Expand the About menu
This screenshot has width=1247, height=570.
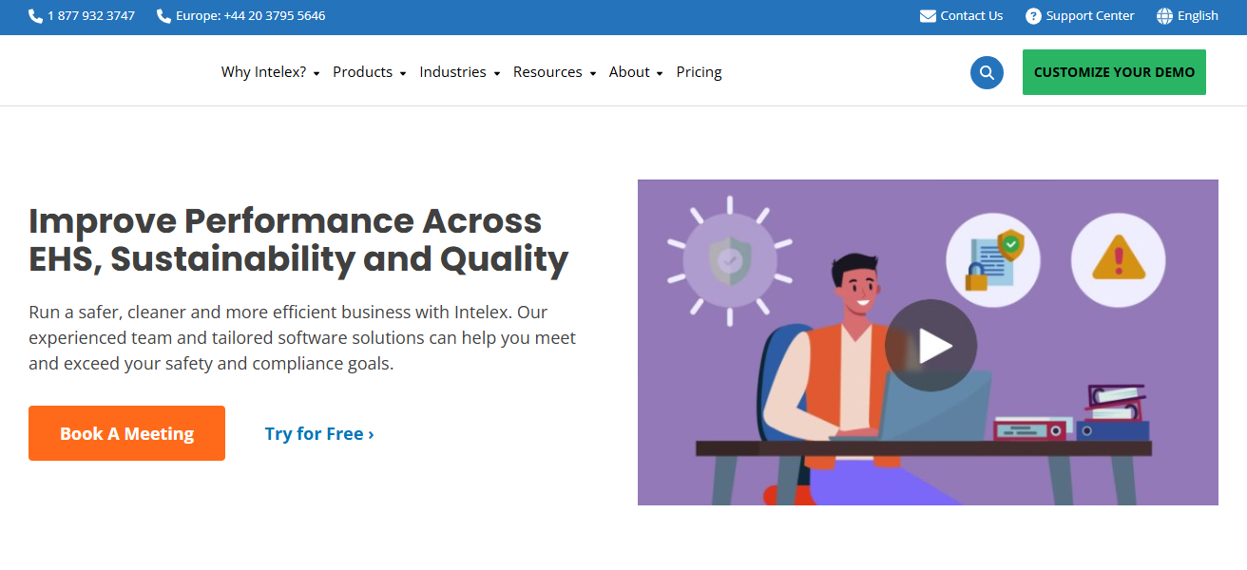(x=636, y=72)
